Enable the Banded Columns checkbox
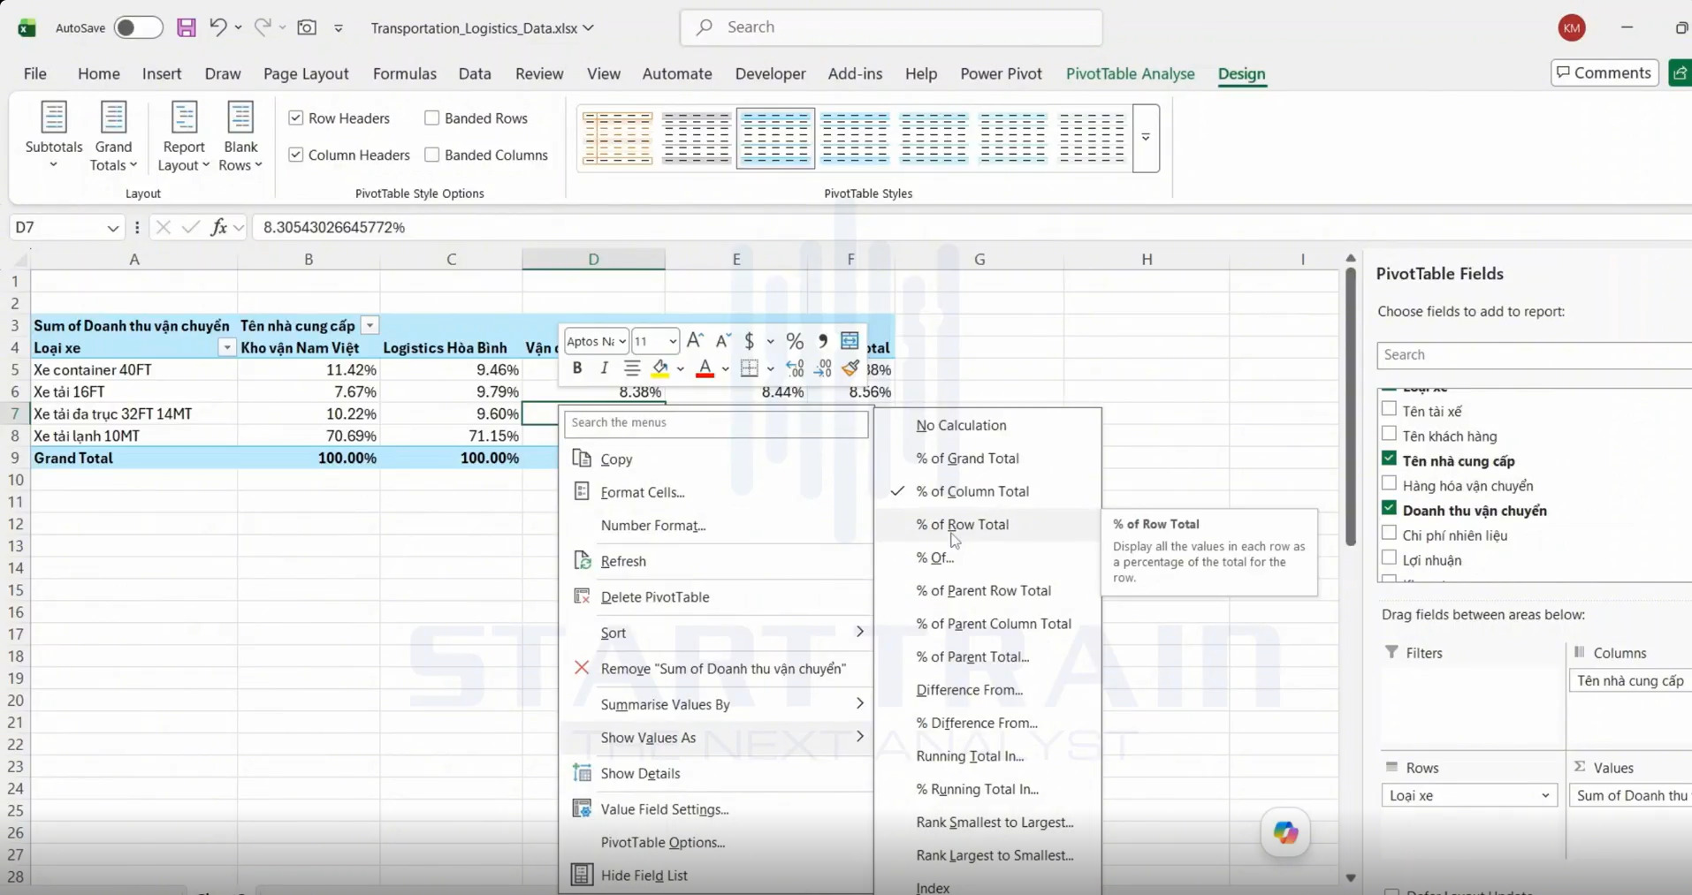The image size is (1692, 895). click(x=431, y=155)
